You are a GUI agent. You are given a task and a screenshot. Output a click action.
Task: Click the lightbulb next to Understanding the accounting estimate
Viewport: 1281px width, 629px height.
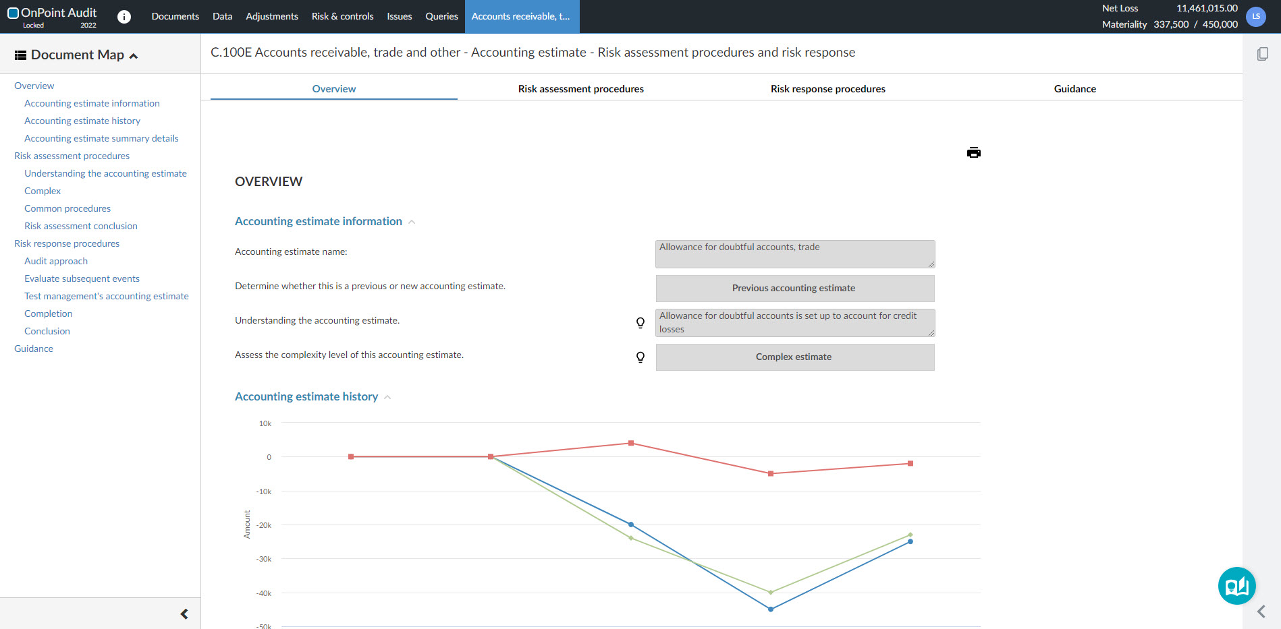[640, 322]
